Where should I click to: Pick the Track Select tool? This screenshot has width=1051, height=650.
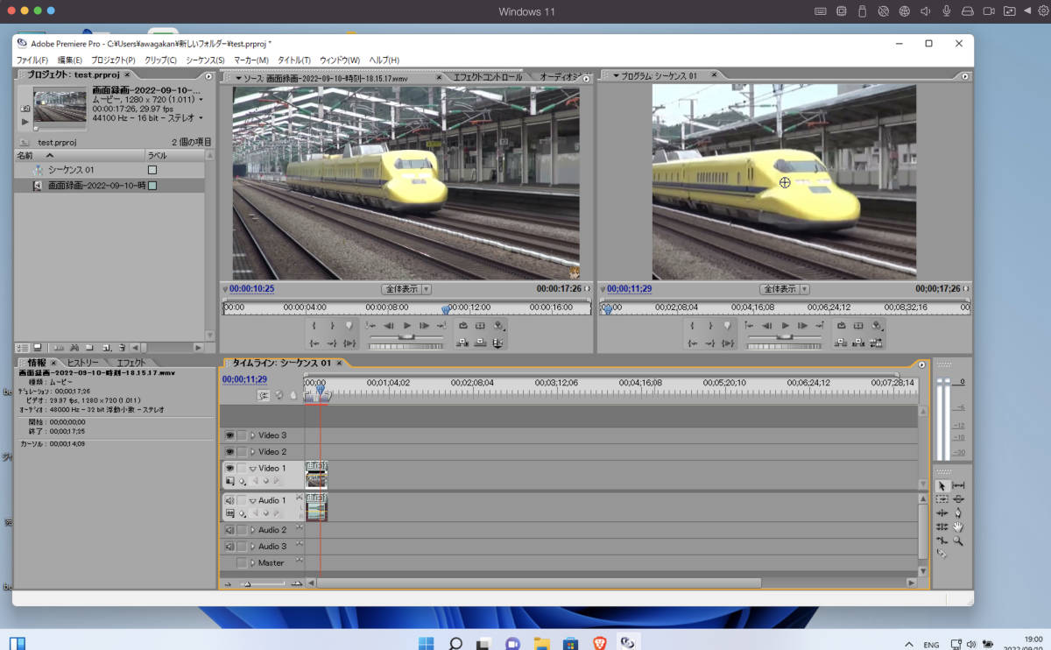958,486
